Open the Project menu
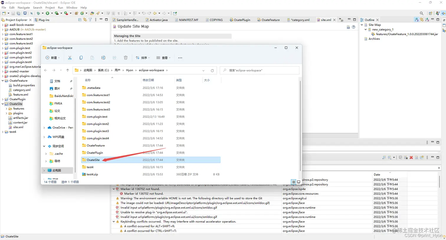 [x=50, y=8]
